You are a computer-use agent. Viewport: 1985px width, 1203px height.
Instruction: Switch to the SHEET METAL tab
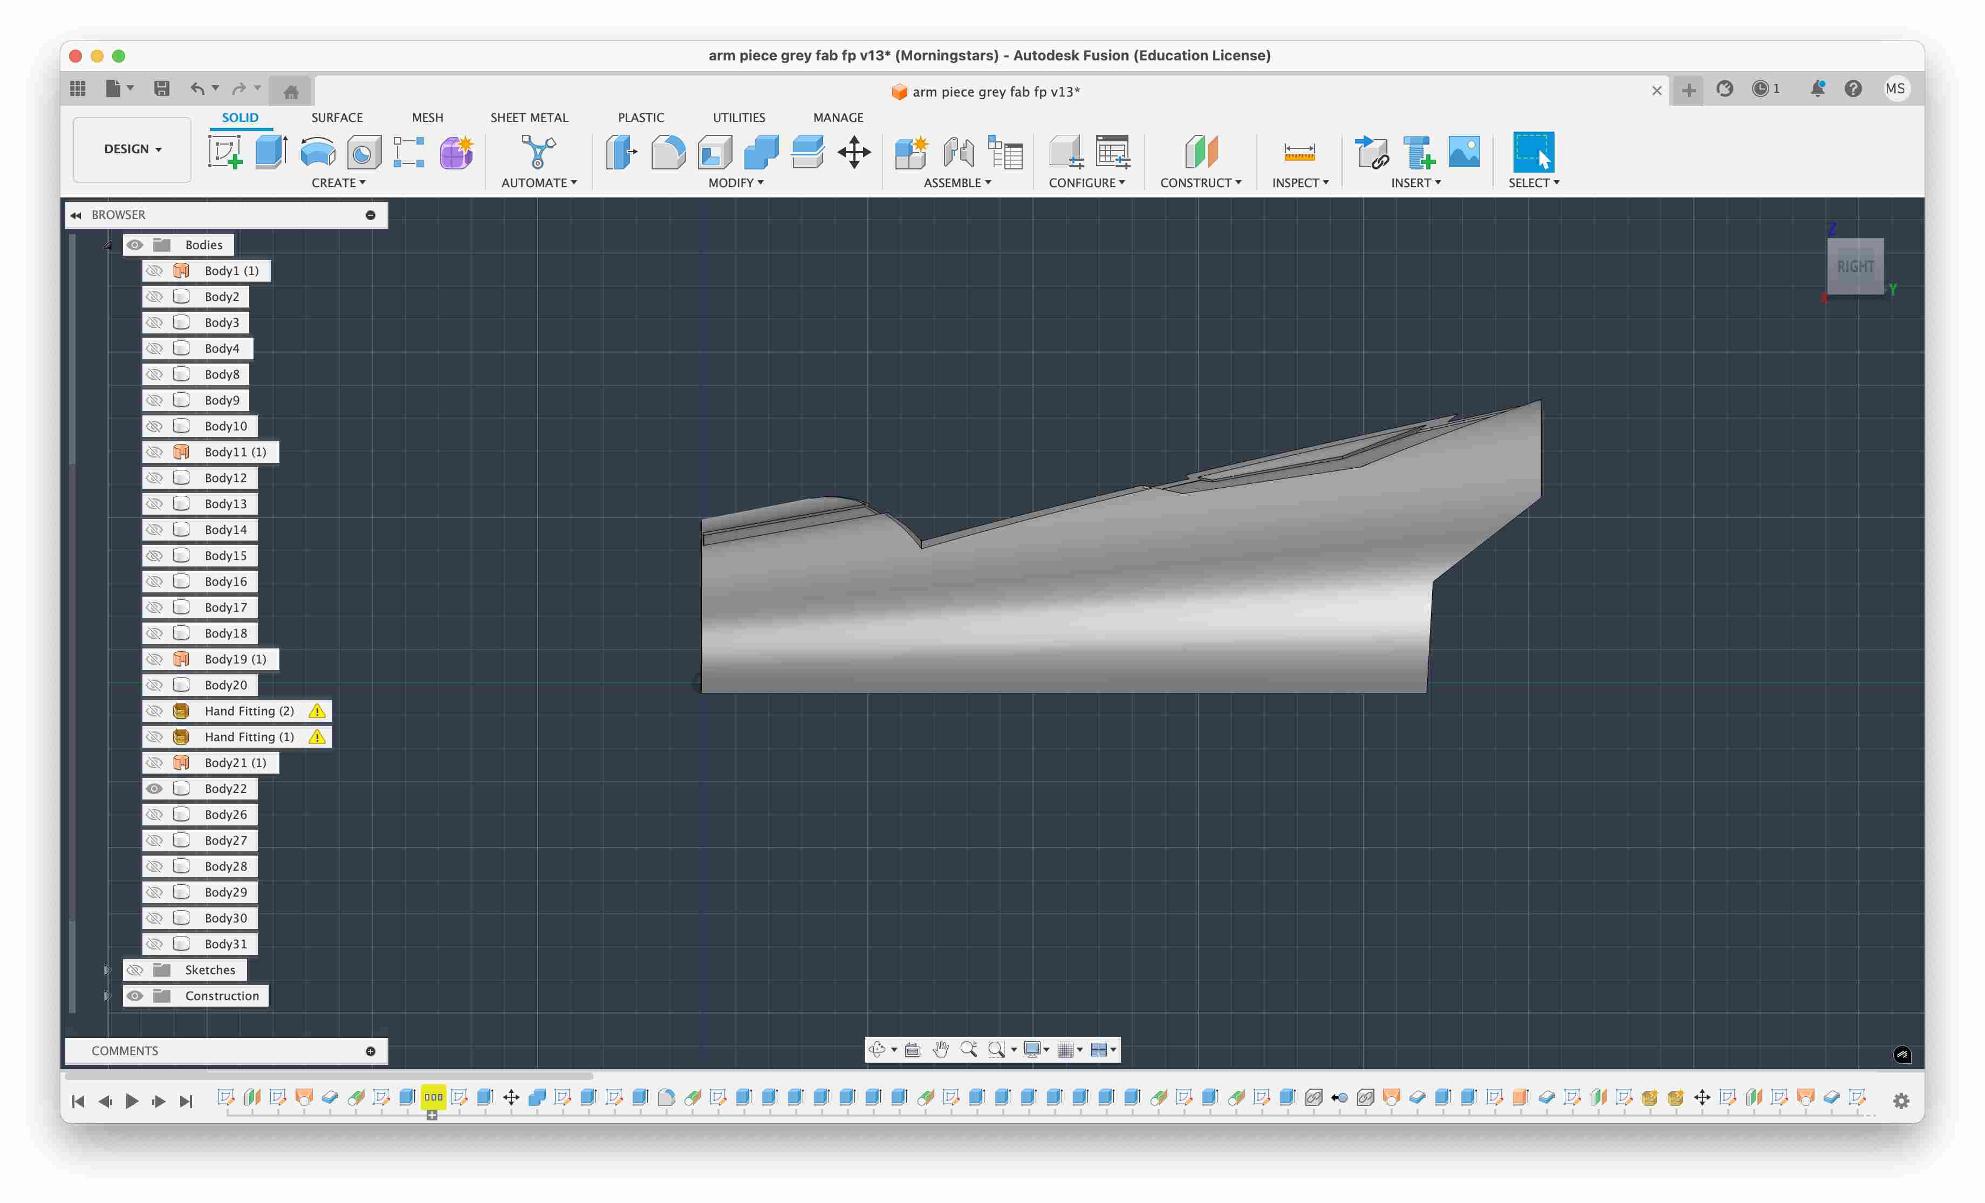(x=529, y=118)
